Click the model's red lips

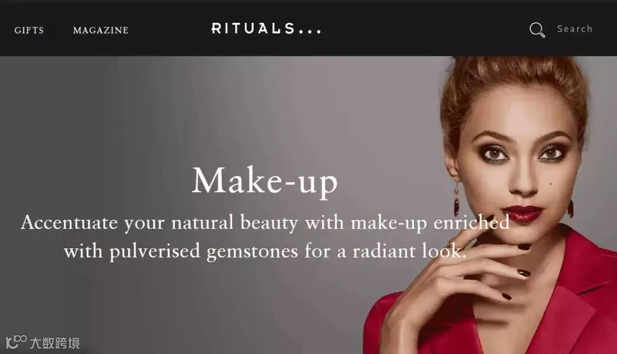pos(522,214)
